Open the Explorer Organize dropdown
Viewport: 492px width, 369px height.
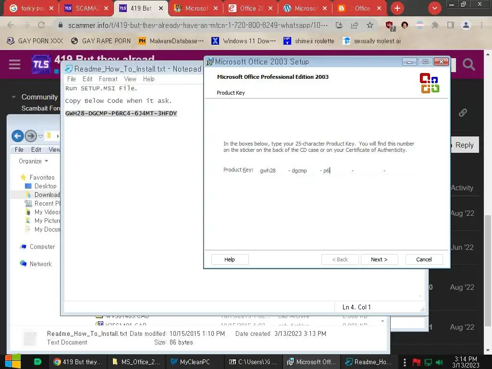(x=33, y=161)
